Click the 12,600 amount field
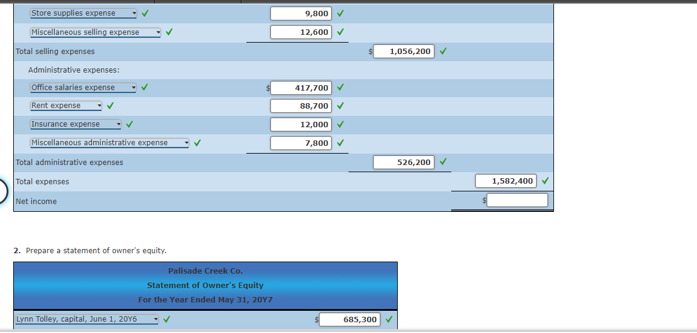 pos(301,32)
